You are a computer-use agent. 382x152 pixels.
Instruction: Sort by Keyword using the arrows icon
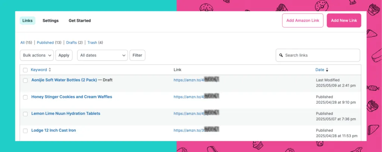(x=50, y=70)
